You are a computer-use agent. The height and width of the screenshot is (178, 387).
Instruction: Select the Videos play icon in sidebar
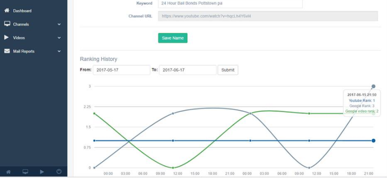pyautogui.click(x=7, y=37)
